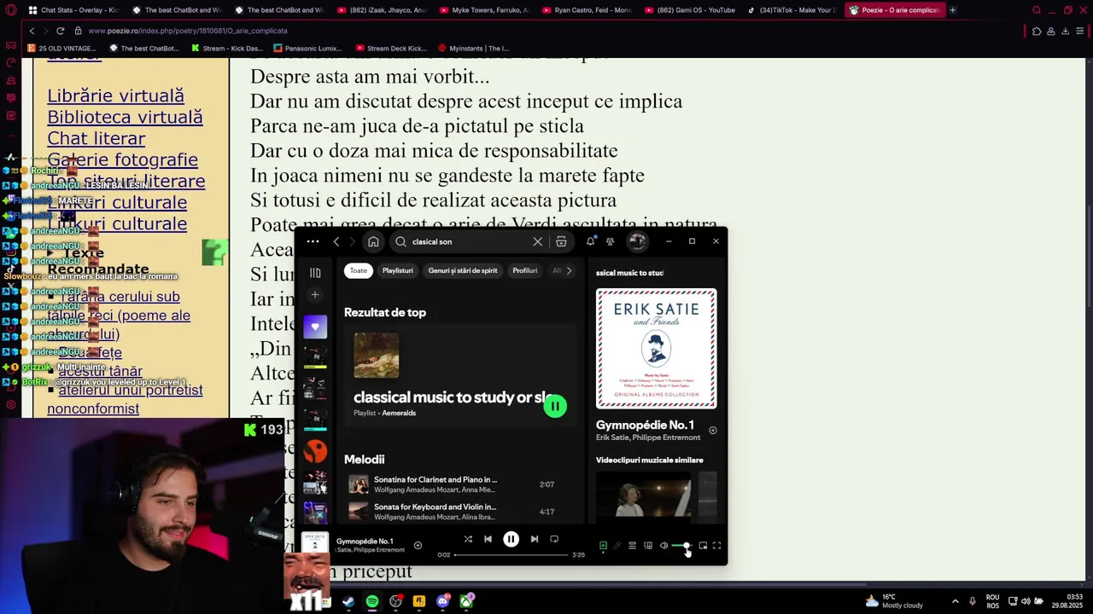Focus the browser address bar
The image size is (1093, 614).
click(546, 31)
